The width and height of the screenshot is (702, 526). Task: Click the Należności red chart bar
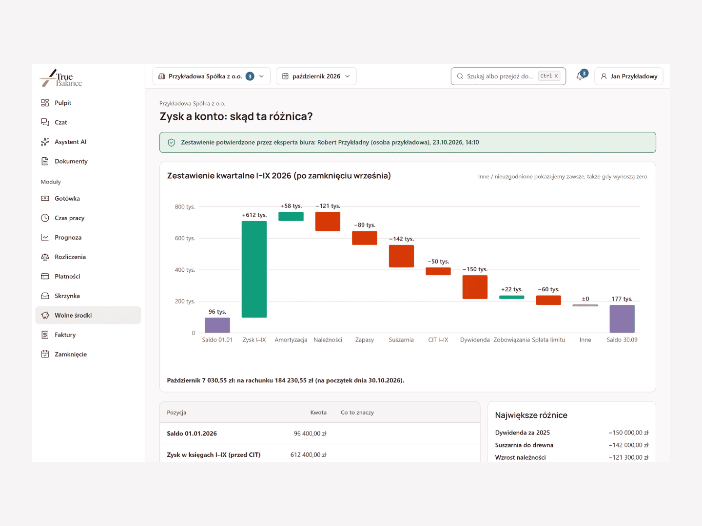pos(328,222)
